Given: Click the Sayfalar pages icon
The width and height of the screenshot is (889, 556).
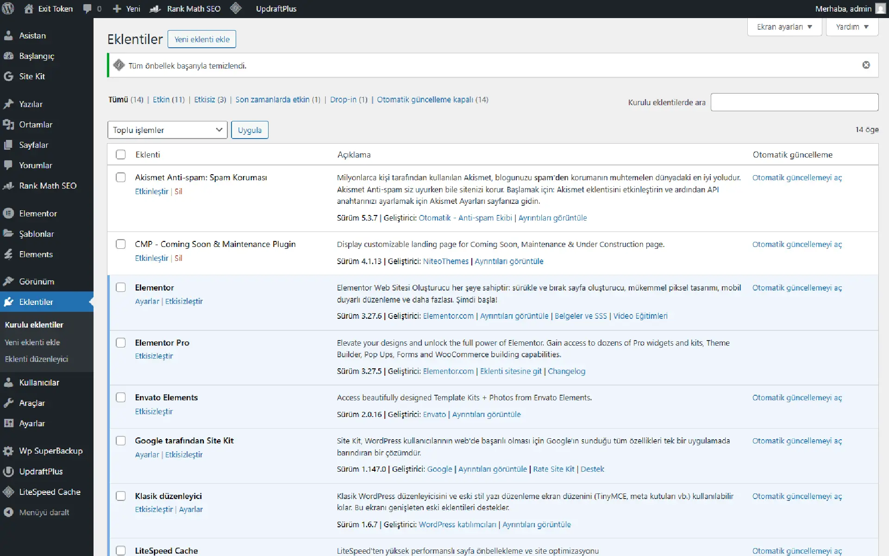Looking at the screenshot, I should pyautogui.click(x=8, y=145).
